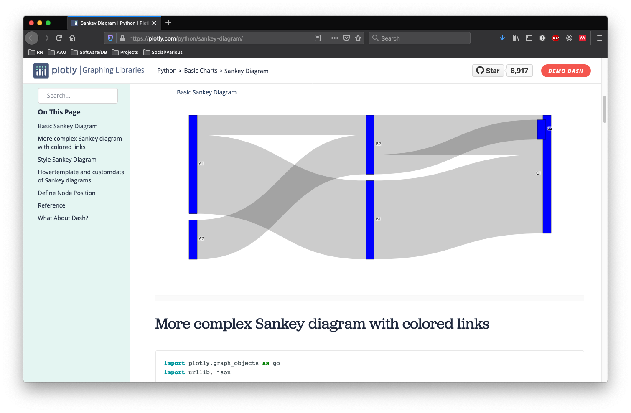Click the sidebar Search... input box
Viewport: 631px width, 413px height.
[78, 96]
